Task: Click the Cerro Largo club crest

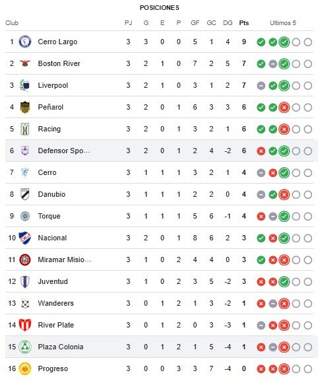Action: (25, 42)
